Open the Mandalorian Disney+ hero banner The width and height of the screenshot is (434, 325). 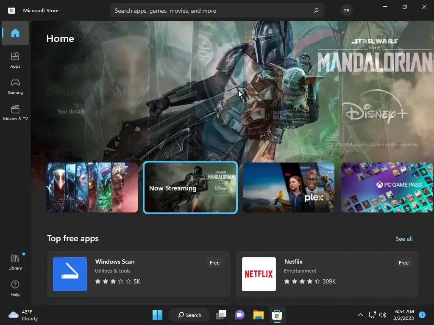click(x=233, y=91)
